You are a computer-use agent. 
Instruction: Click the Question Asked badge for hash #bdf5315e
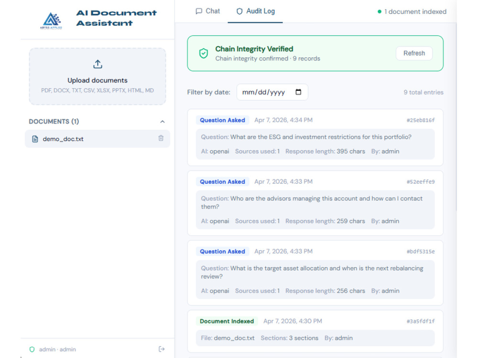point(222,251)
